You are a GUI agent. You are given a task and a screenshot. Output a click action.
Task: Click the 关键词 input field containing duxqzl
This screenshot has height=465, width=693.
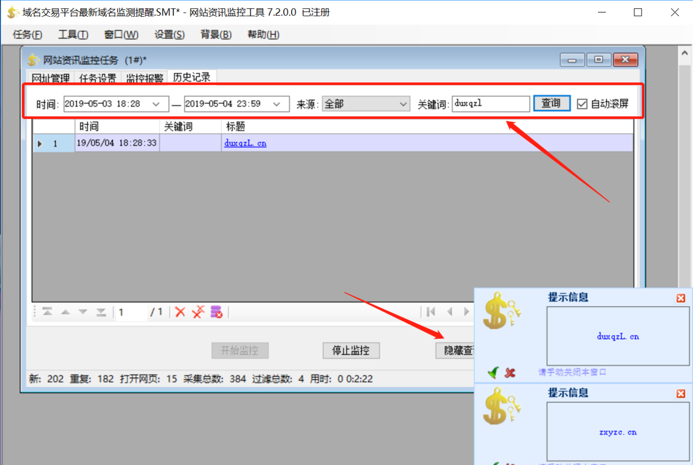point(491,104)
